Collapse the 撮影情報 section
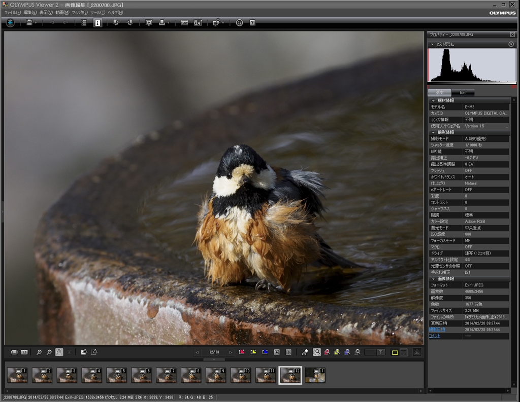Screen dimensions: 520x402 433,132
